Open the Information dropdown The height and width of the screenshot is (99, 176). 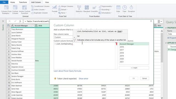click(105, 13)
